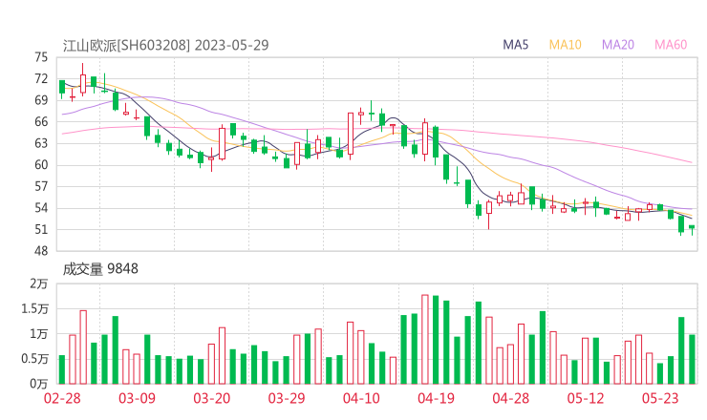
Task: Select the rightmost green candlestick
Action: [692, 227]
